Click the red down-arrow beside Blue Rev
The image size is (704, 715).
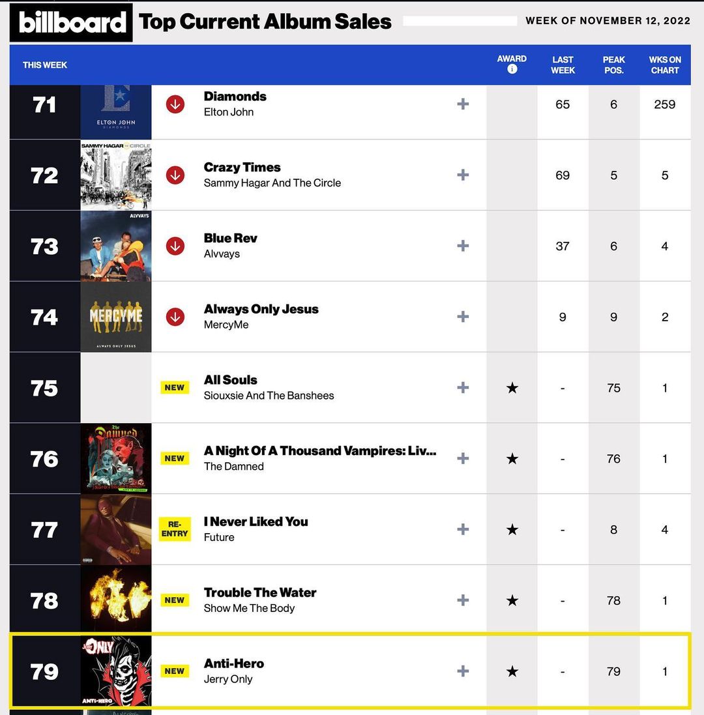(175, 246)
